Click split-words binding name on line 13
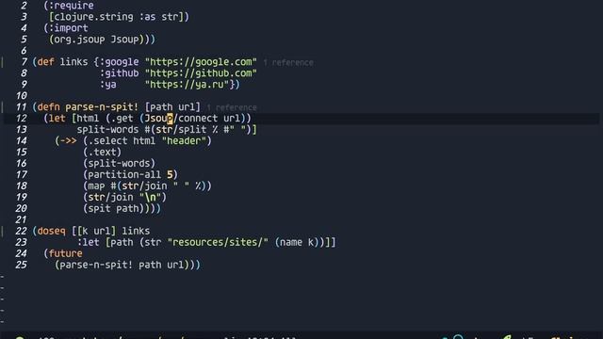The width and height of the screenshot is (603, 339). pyautogui.click(x=107, y=130)
